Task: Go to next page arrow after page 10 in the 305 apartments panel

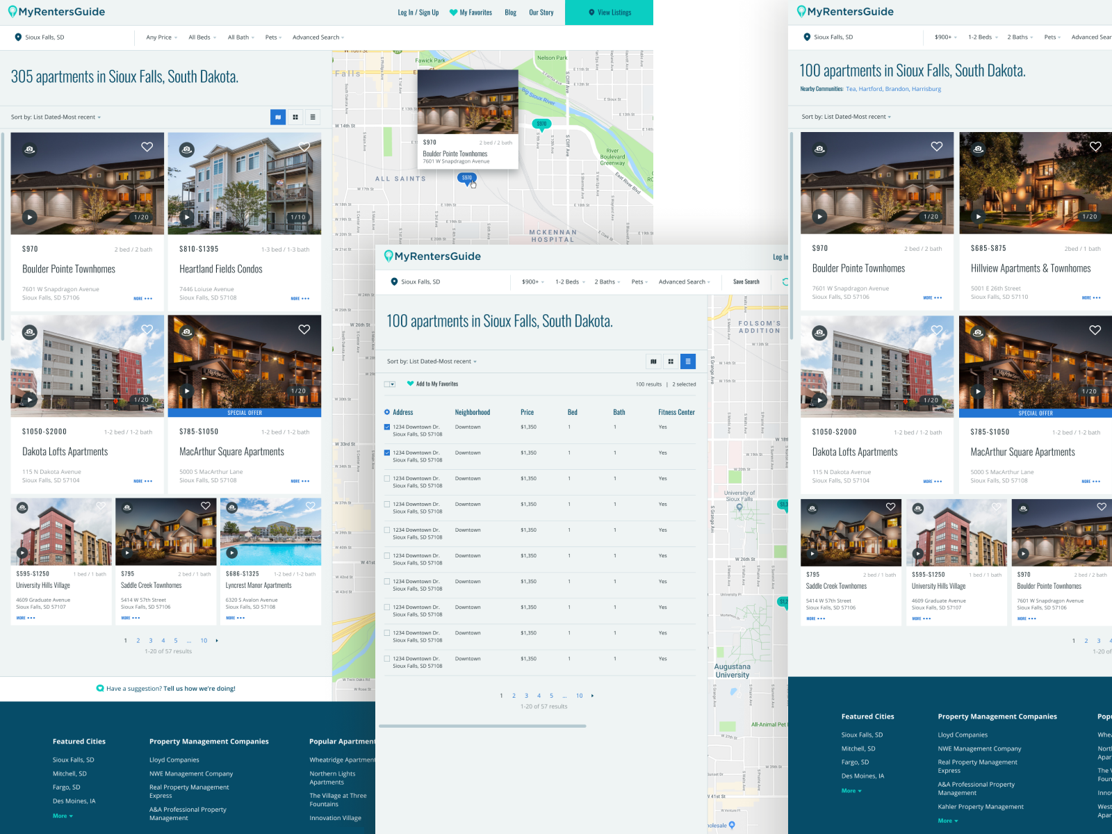Action: tap(217, 641)
